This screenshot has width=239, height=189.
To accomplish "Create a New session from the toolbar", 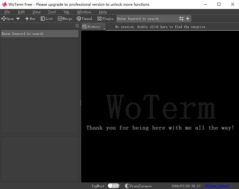I will coord(30,19).
